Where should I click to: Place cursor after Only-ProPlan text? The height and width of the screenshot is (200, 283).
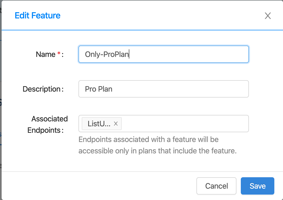pyautogui.click(x=129, y=54)
